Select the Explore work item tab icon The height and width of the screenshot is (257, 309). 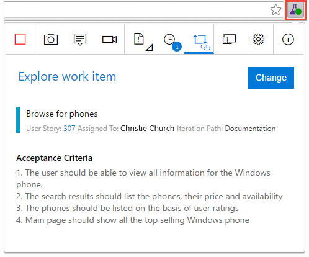coord(201,42)
